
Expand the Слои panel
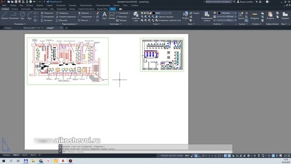[x=156, y=24]
